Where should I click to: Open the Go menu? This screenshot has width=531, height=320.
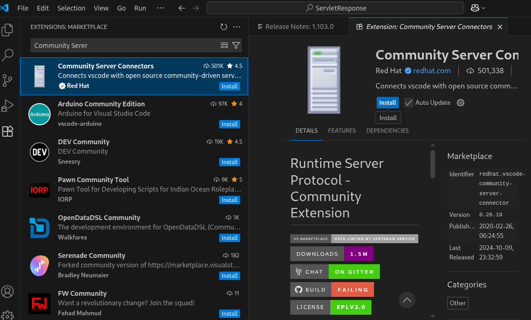click(x=121, y=8)
